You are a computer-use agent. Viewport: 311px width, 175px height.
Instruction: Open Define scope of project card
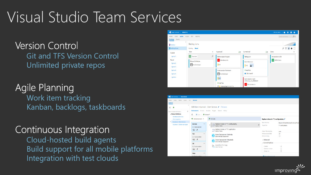[228, 61]
